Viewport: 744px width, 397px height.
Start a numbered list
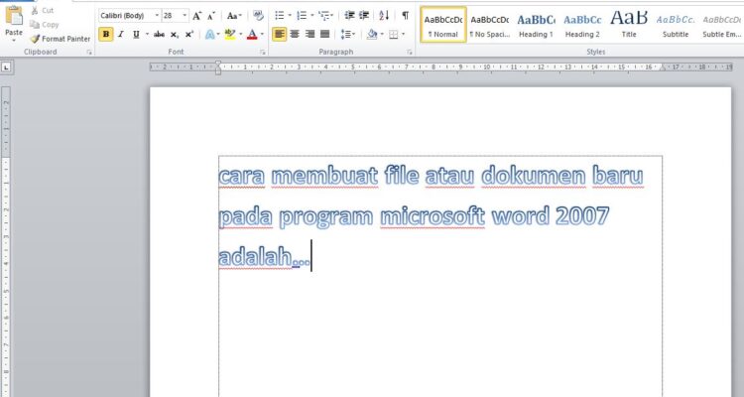[x=302, y=16]
